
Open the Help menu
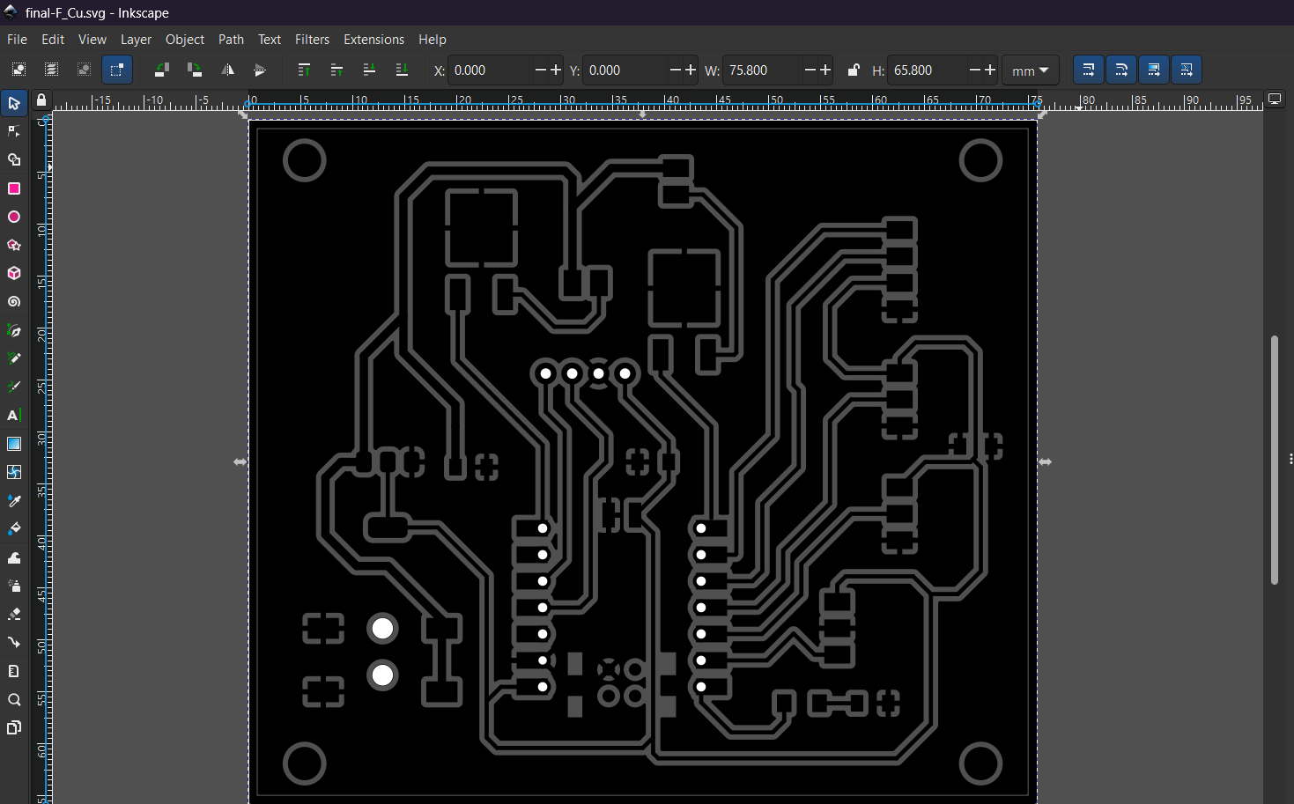pos(433,40)
